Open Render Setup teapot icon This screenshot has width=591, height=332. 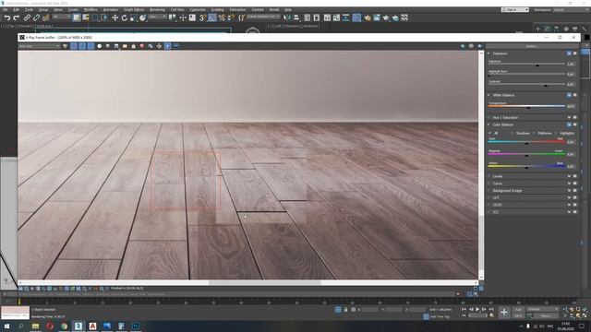pyautogui.click(x=368, y=18)
